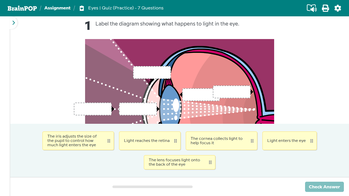Screen dimensions: 349x196
Task: Select the 'The cornea collects light' answer card
Action: coord(218,141)
